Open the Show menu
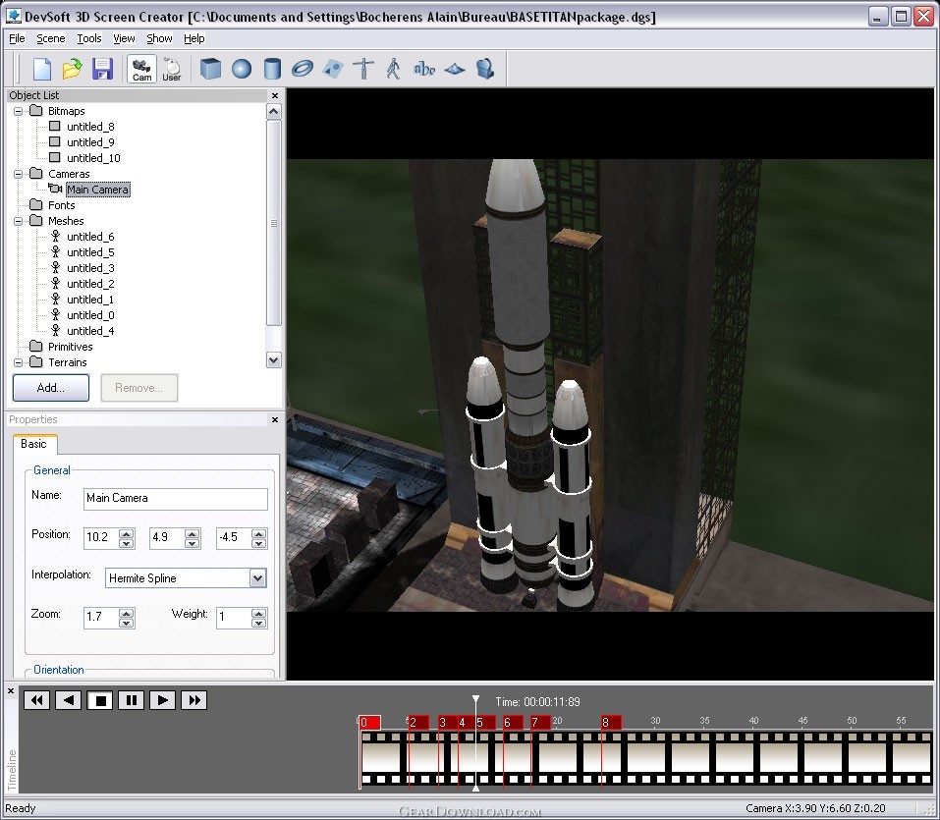Viewport: 940px width, 820px height. (x=159, y=38)
